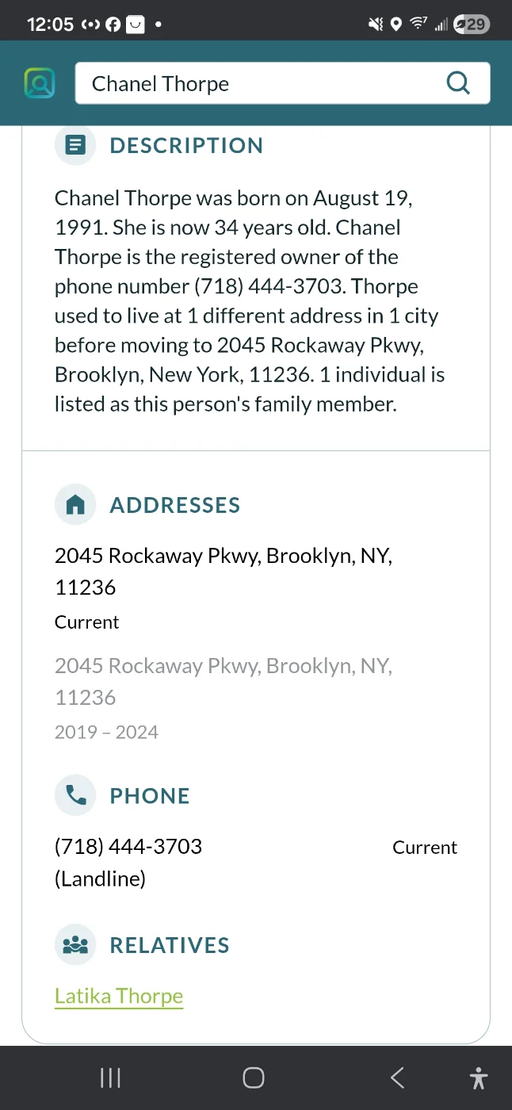The height and width of the screenshot is (1110, 512).
Task: Tap the Addresses house icon
Action: pos(75,505)
